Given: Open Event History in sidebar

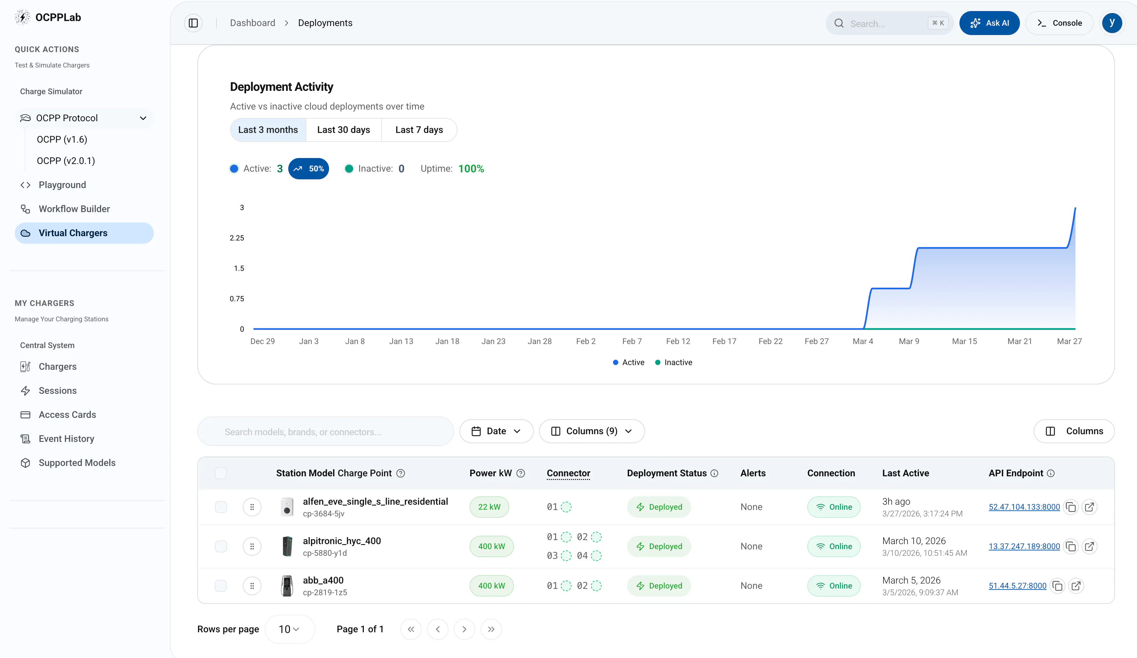Looking at the screenshot, I should coord(84,439).
